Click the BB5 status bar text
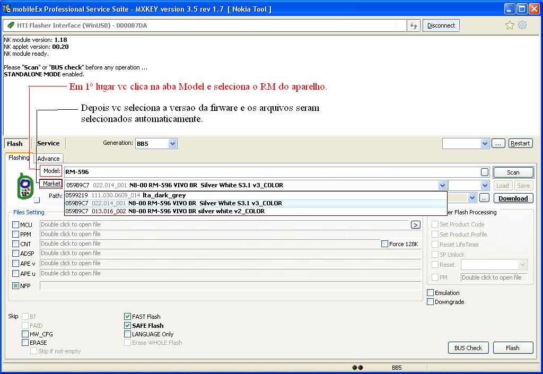This screenshot has width=543, height=374. pos(397,368)
